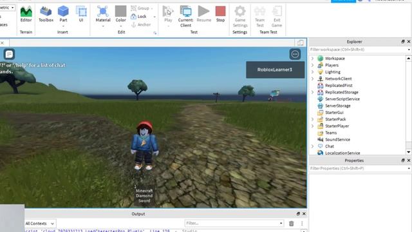Switch the Current Client view
Image resolution: width=412 pixels, height=232 pixels.
click(x=185, y=16)
